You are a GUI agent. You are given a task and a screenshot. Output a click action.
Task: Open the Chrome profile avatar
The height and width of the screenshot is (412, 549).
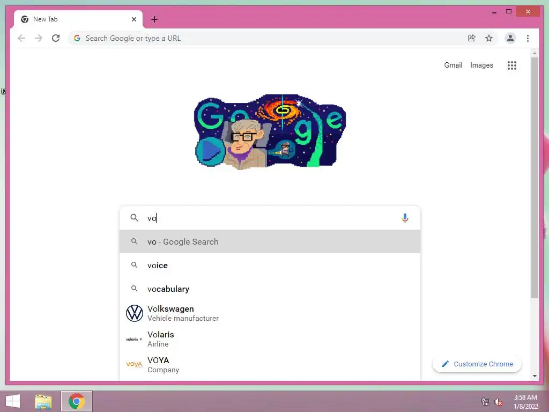[510, 38]
